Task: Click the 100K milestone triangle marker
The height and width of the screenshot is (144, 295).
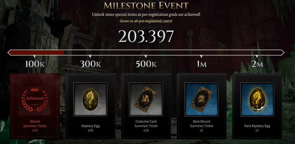Action: pos(35,56)
